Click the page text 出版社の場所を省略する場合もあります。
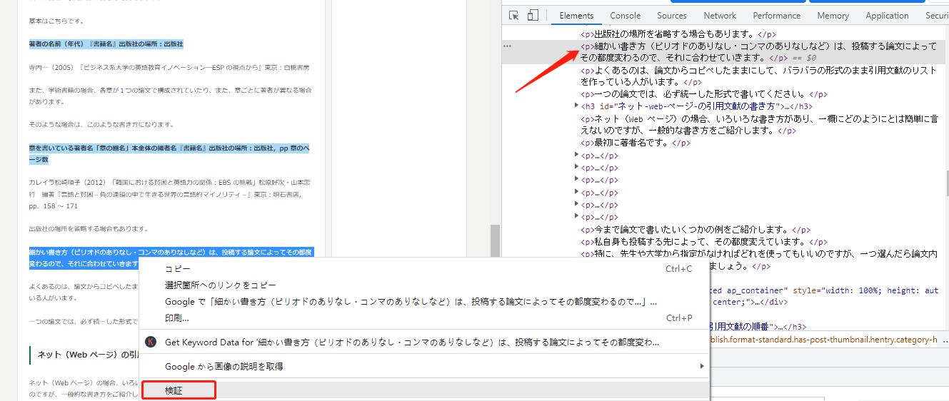 click(x=88, y=229)
